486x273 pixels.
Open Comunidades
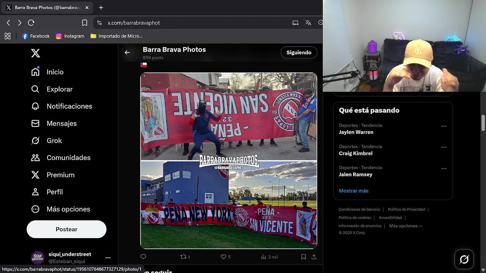point(61,157)
